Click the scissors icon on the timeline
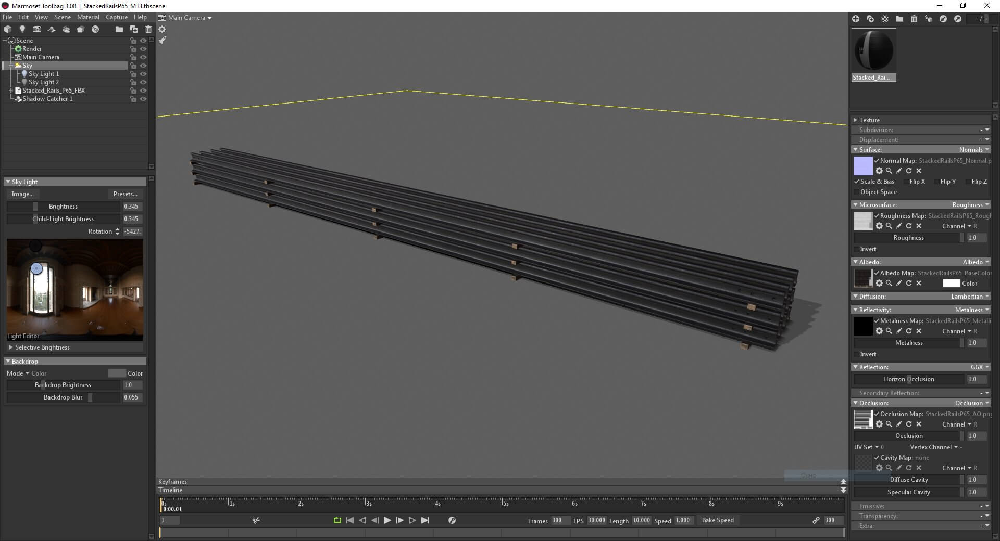Image resolution: width=1000 pixels, height=541 pixels. coord(256,520)
